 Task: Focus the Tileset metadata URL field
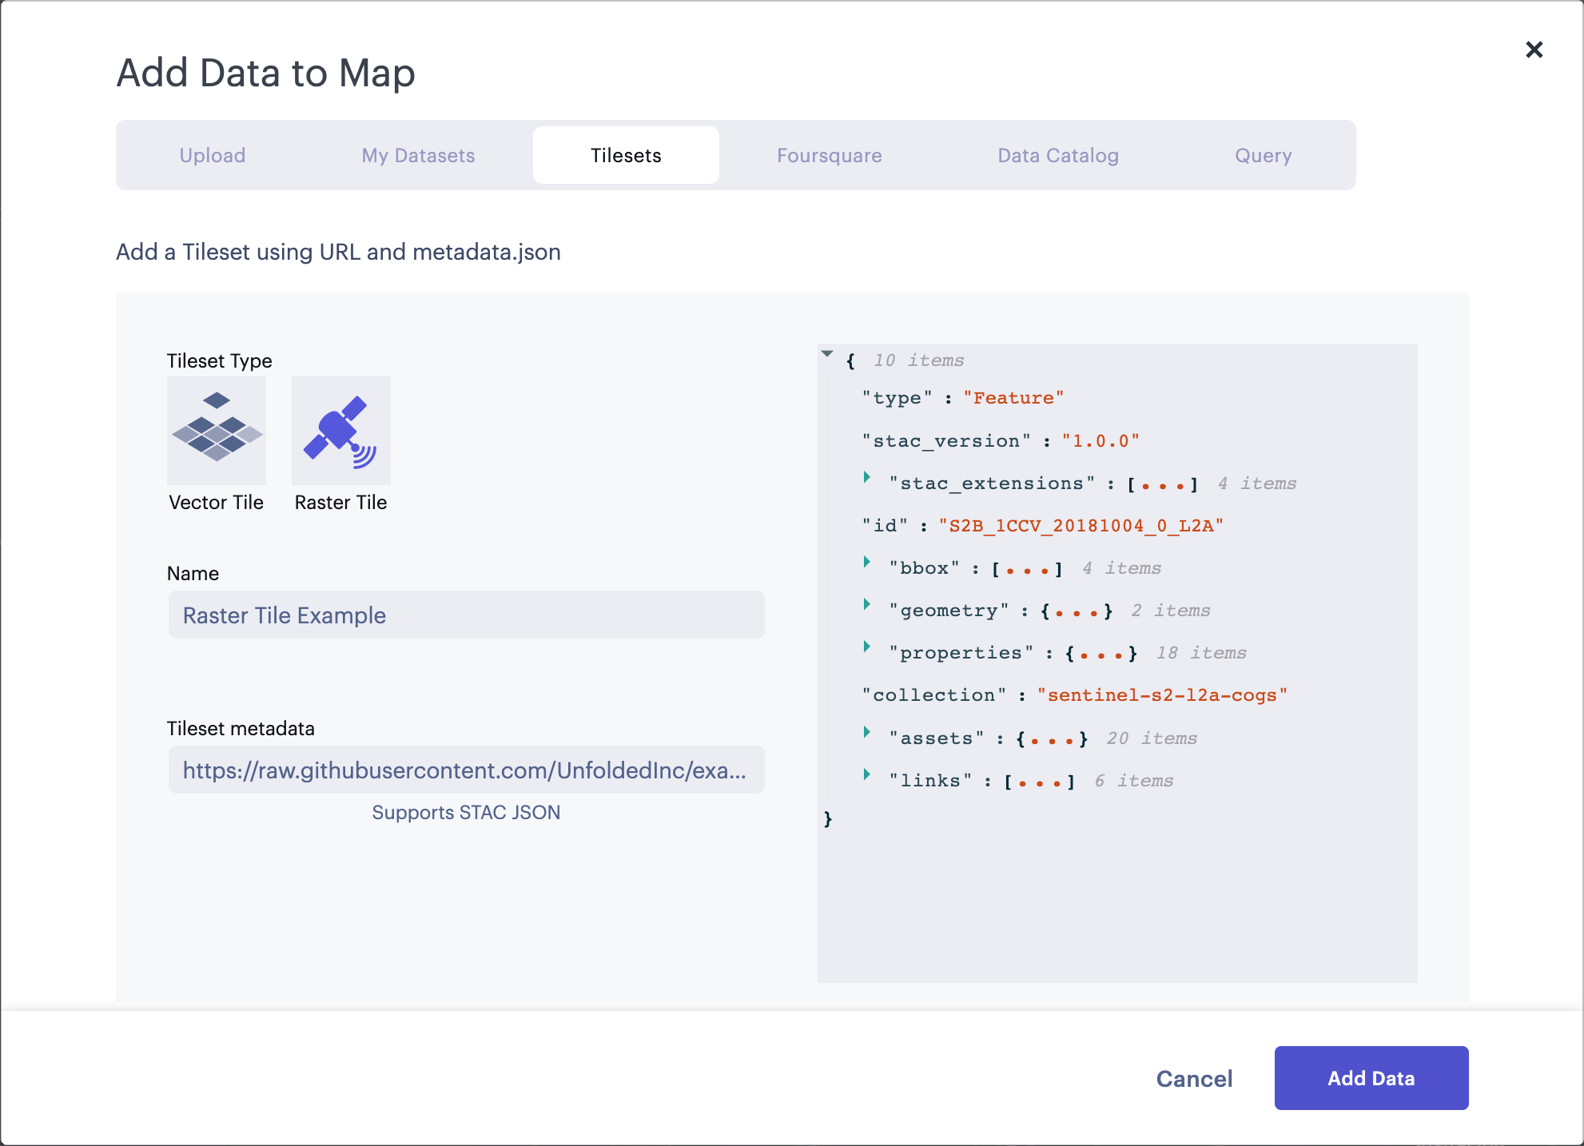466,770
